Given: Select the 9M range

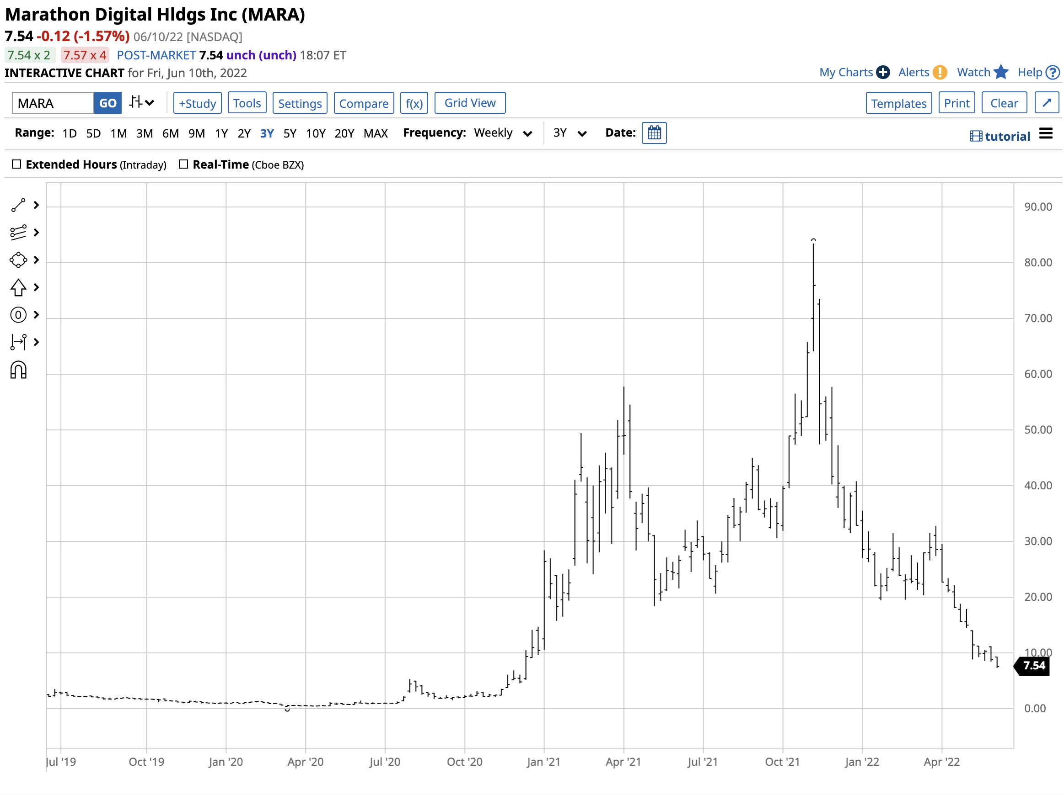Looking at the screenshot, I should click(x=197, y=133).
